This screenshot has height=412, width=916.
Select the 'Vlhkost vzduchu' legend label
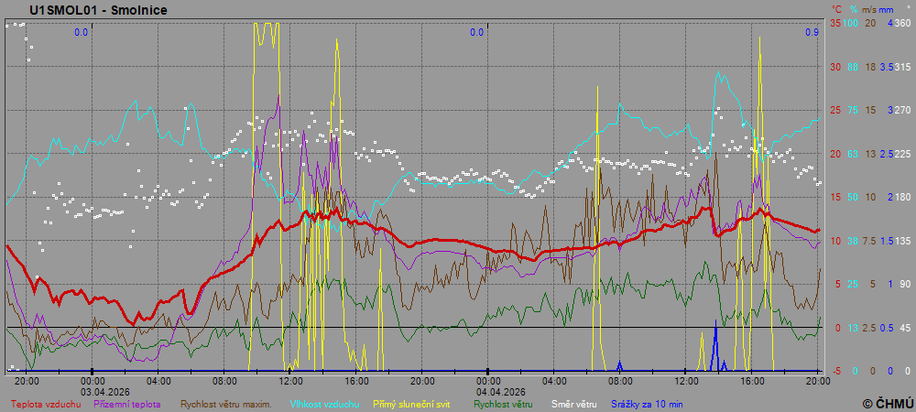click(324, 403)
